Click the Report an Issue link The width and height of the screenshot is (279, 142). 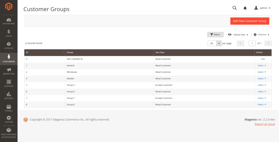[x=265, y=124]
